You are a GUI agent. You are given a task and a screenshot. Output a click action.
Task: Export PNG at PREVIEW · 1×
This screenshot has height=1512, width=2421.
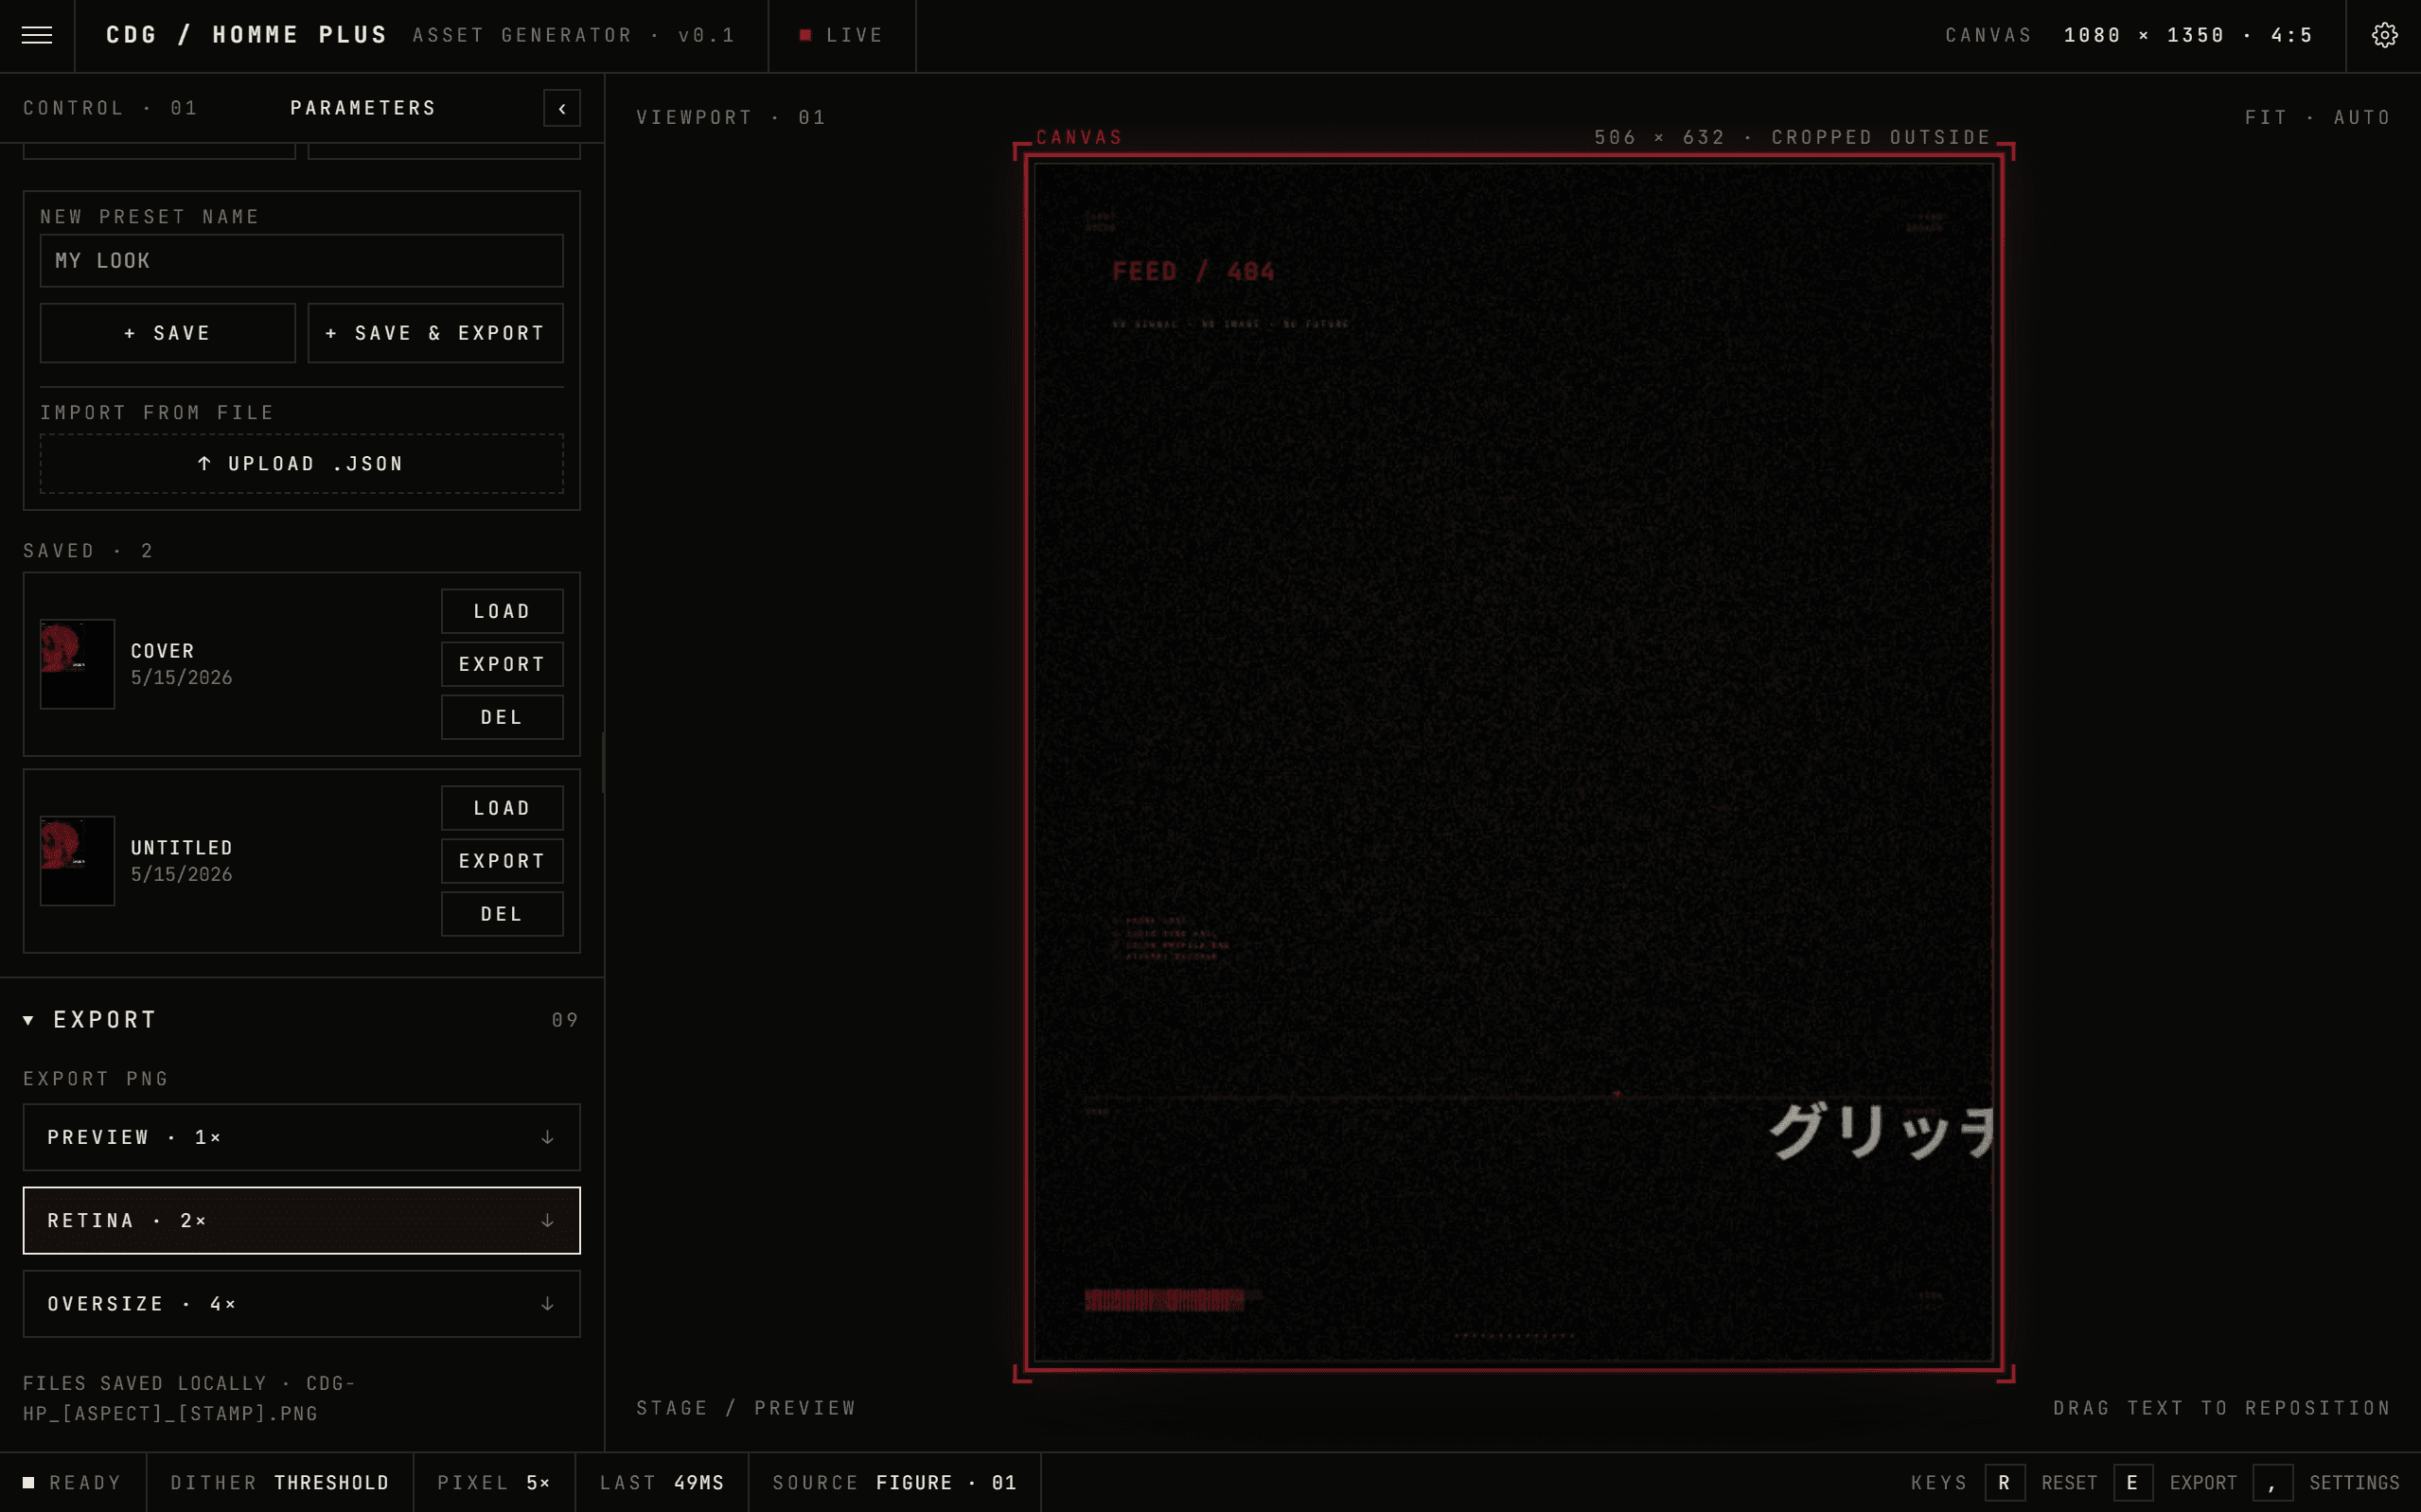tap(302, 1137)
